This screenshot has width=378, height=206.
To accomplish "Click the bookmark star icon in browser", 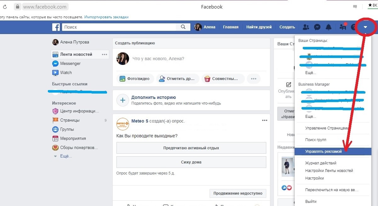I will point(370,5).
